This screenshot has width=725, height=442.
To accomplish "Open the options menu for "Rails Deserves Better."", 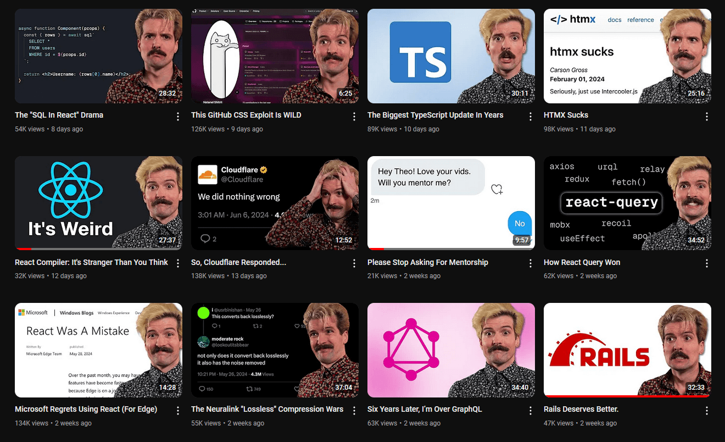I will pyautogui.click(x=706, y=410).
